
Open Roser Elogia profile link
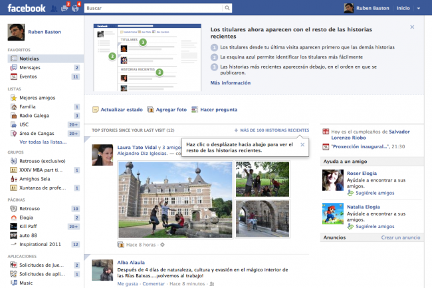click(x=362, y=174)
